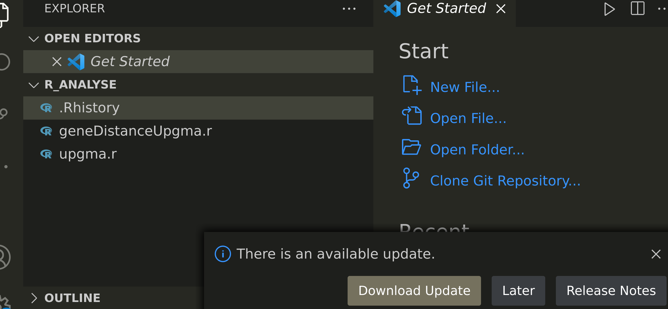Select the R file icon next to upgma.r

pyautogui.click(x=47, y=154)
